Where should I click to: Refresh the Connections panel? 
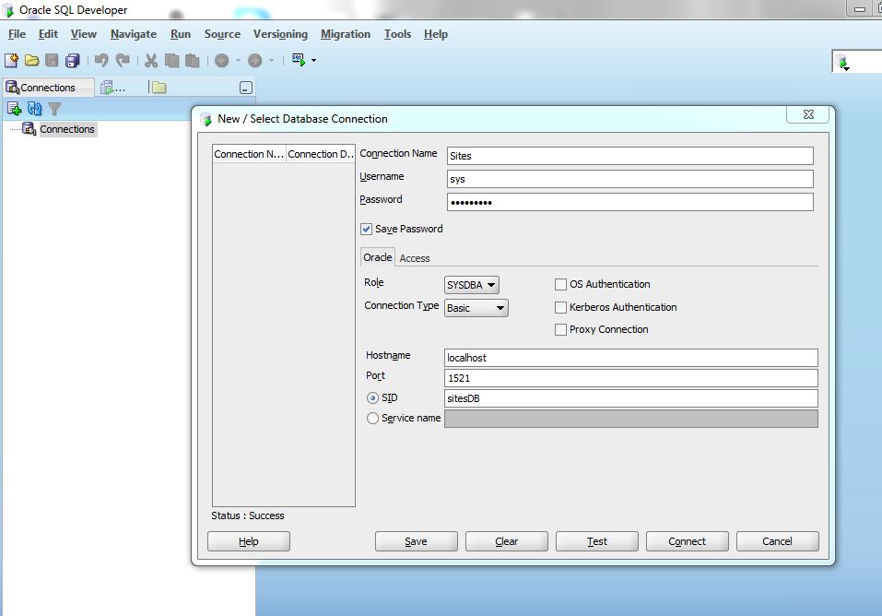(x=35, y=108)
